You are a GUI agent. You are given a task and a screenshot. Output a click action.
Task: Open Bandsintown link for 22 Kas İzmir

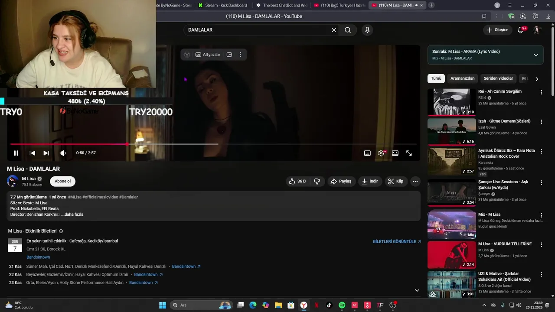[x=148, y=275]
